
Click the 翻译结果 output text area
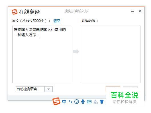point(111,54)
